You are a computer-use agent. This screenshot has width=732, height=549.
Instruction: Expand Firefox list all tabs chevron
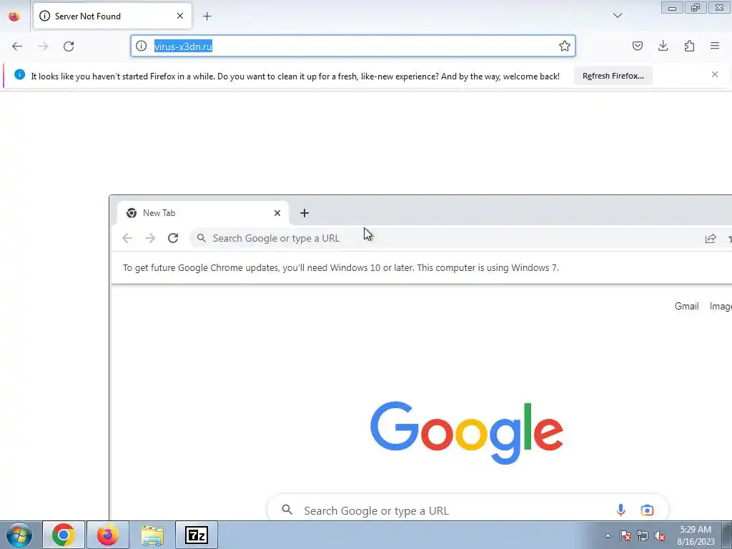[x=617, y=16]
